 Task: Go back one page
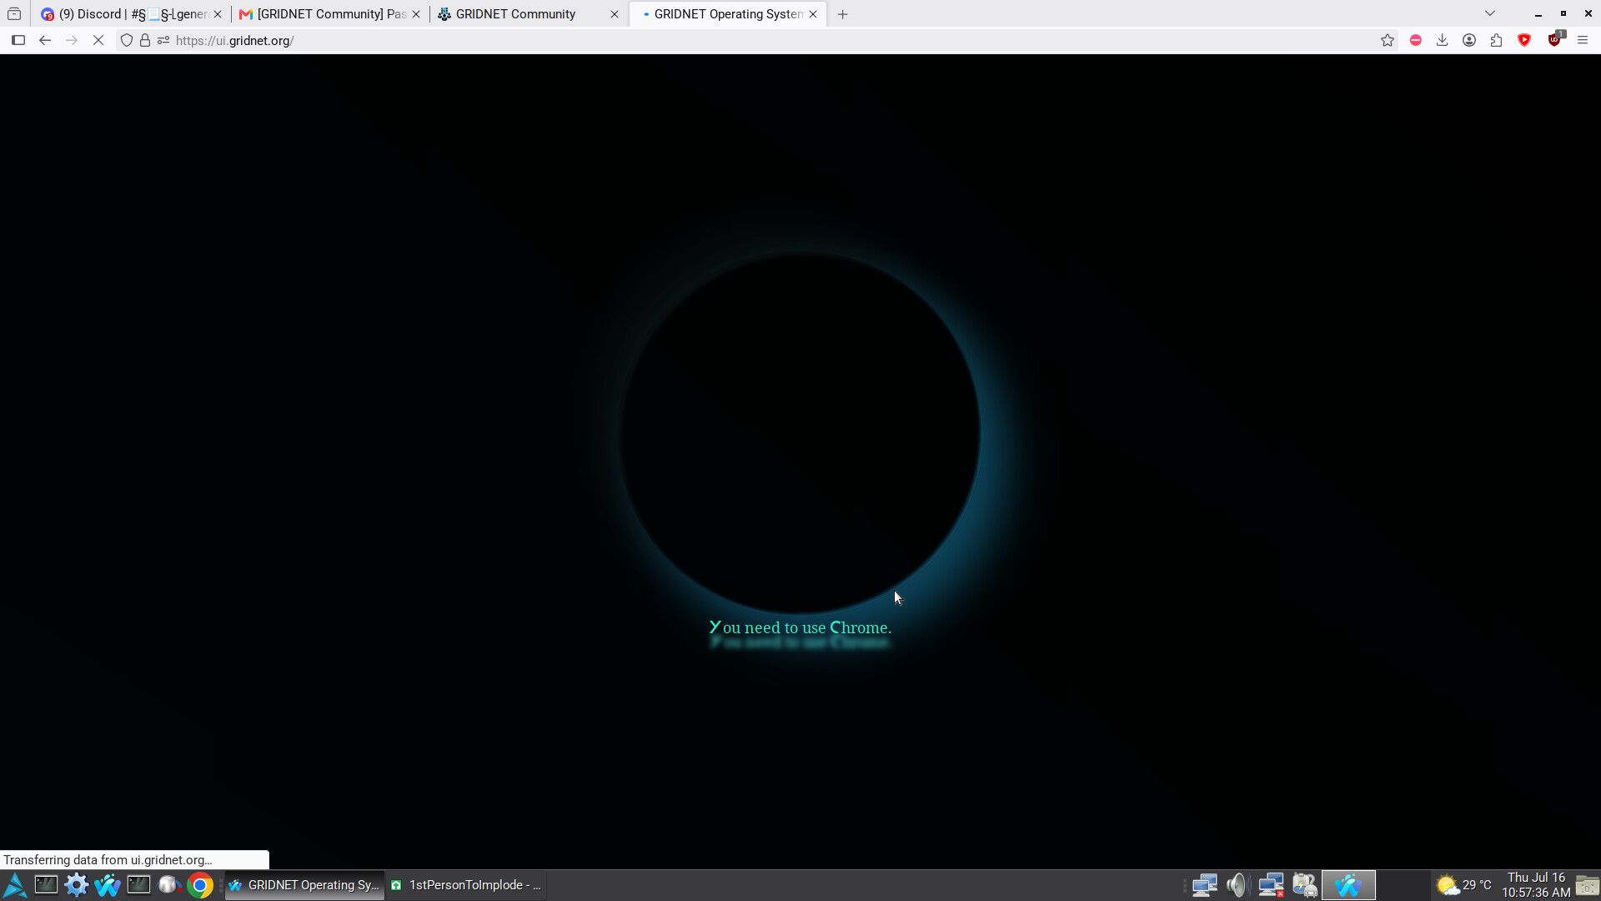pyautogui.click(x=45, y=40)
